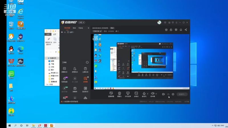Collapse the 工具箱 toolbox section
This screenshot has height=128, width=228.
coord(87,62)
